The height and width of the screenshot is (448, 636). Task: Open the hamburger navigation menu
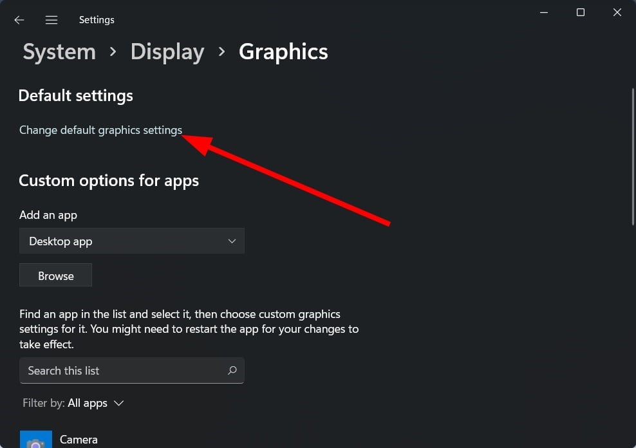click(51, 20)
